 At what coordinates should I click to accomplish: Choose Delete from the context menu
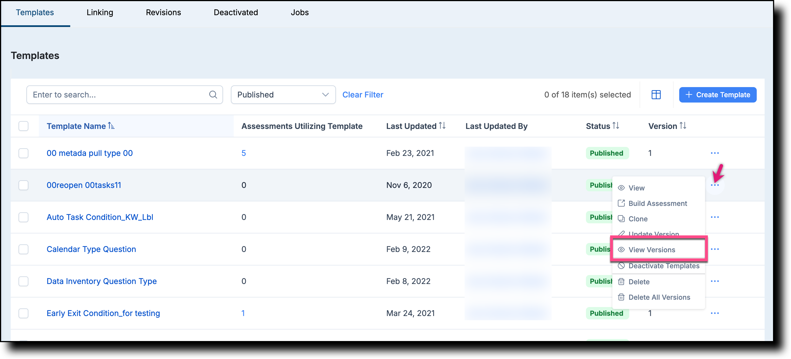point(658,282)
